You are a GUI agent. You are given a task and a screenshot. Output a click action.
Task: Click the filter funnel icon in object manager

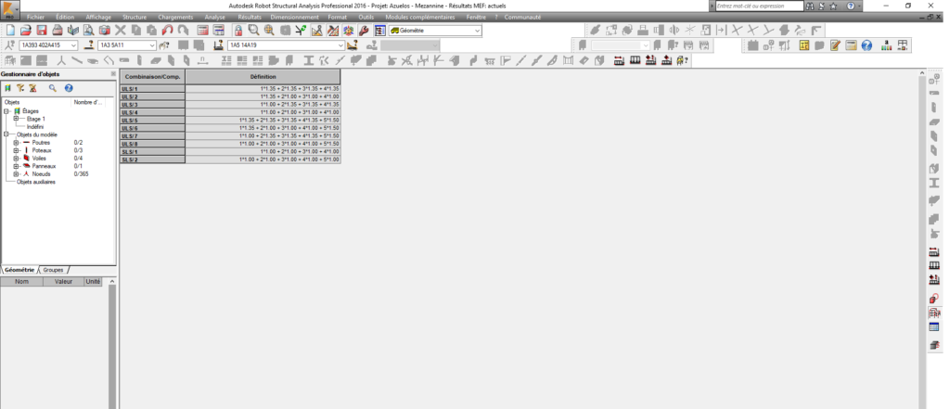coord(20,88)
